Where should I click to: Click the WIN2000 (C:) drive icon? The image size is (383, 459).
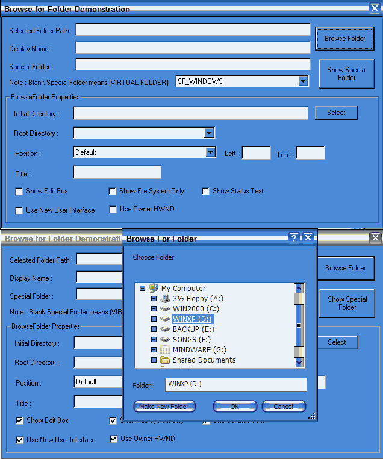[165, 309]
